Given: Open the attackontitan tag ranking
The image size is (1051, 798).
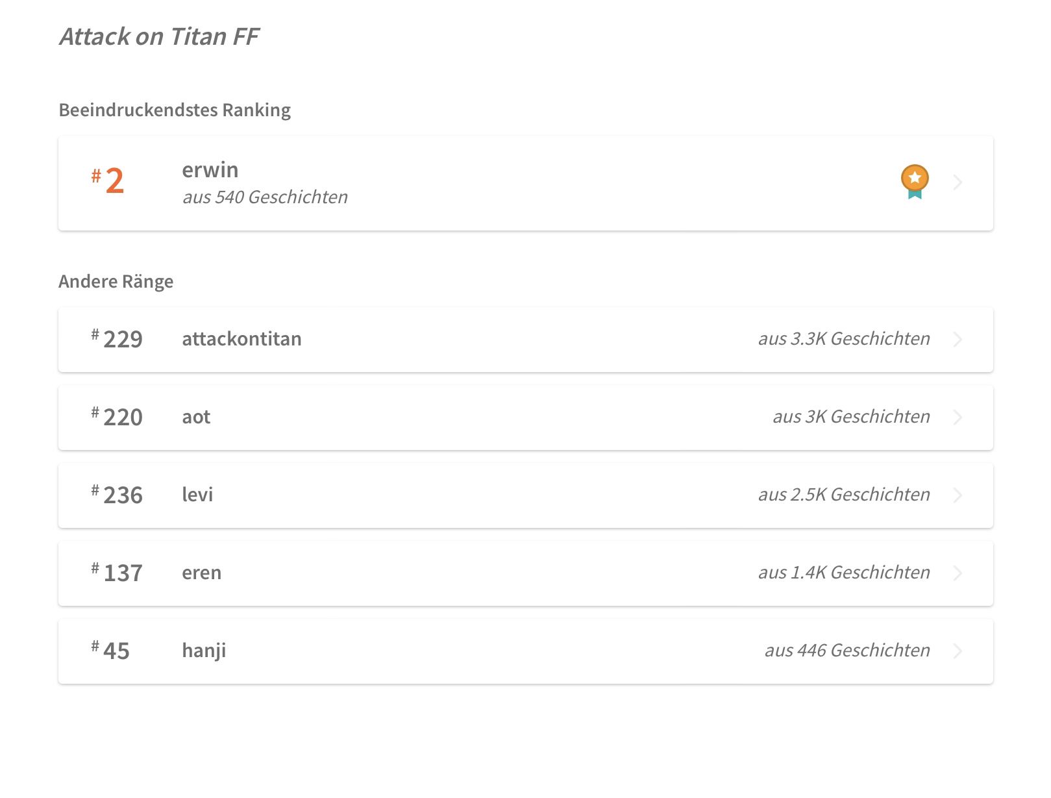Looking at the screenshot, I should pos(526,340).
